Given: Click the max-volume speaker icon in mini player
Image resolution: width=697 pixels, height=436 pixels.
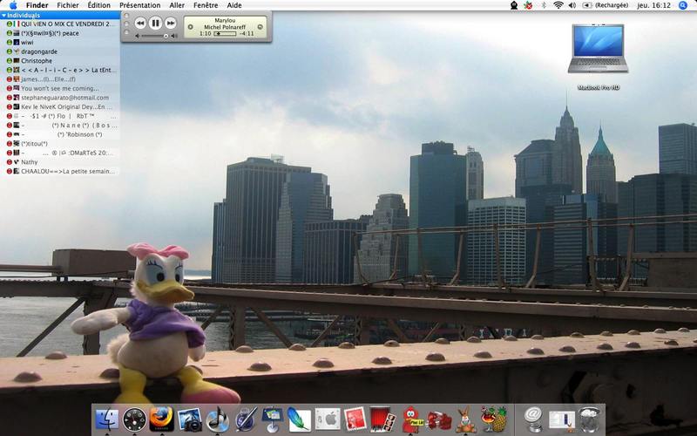Looking at the screenshot, I should pyautogui.click(x=174, y=36).
